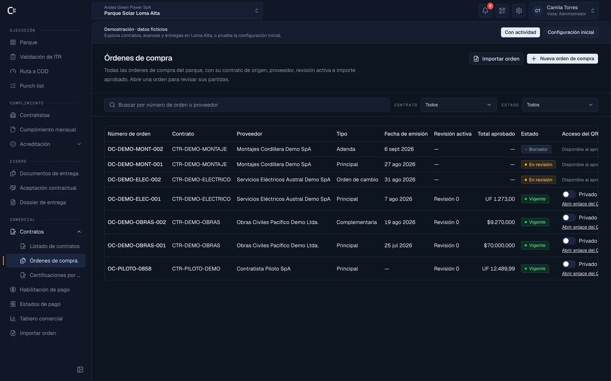Viewport: 611px width, 381px height.
Task: Open Cumplimiento mensual page
Action: (46, 130)
